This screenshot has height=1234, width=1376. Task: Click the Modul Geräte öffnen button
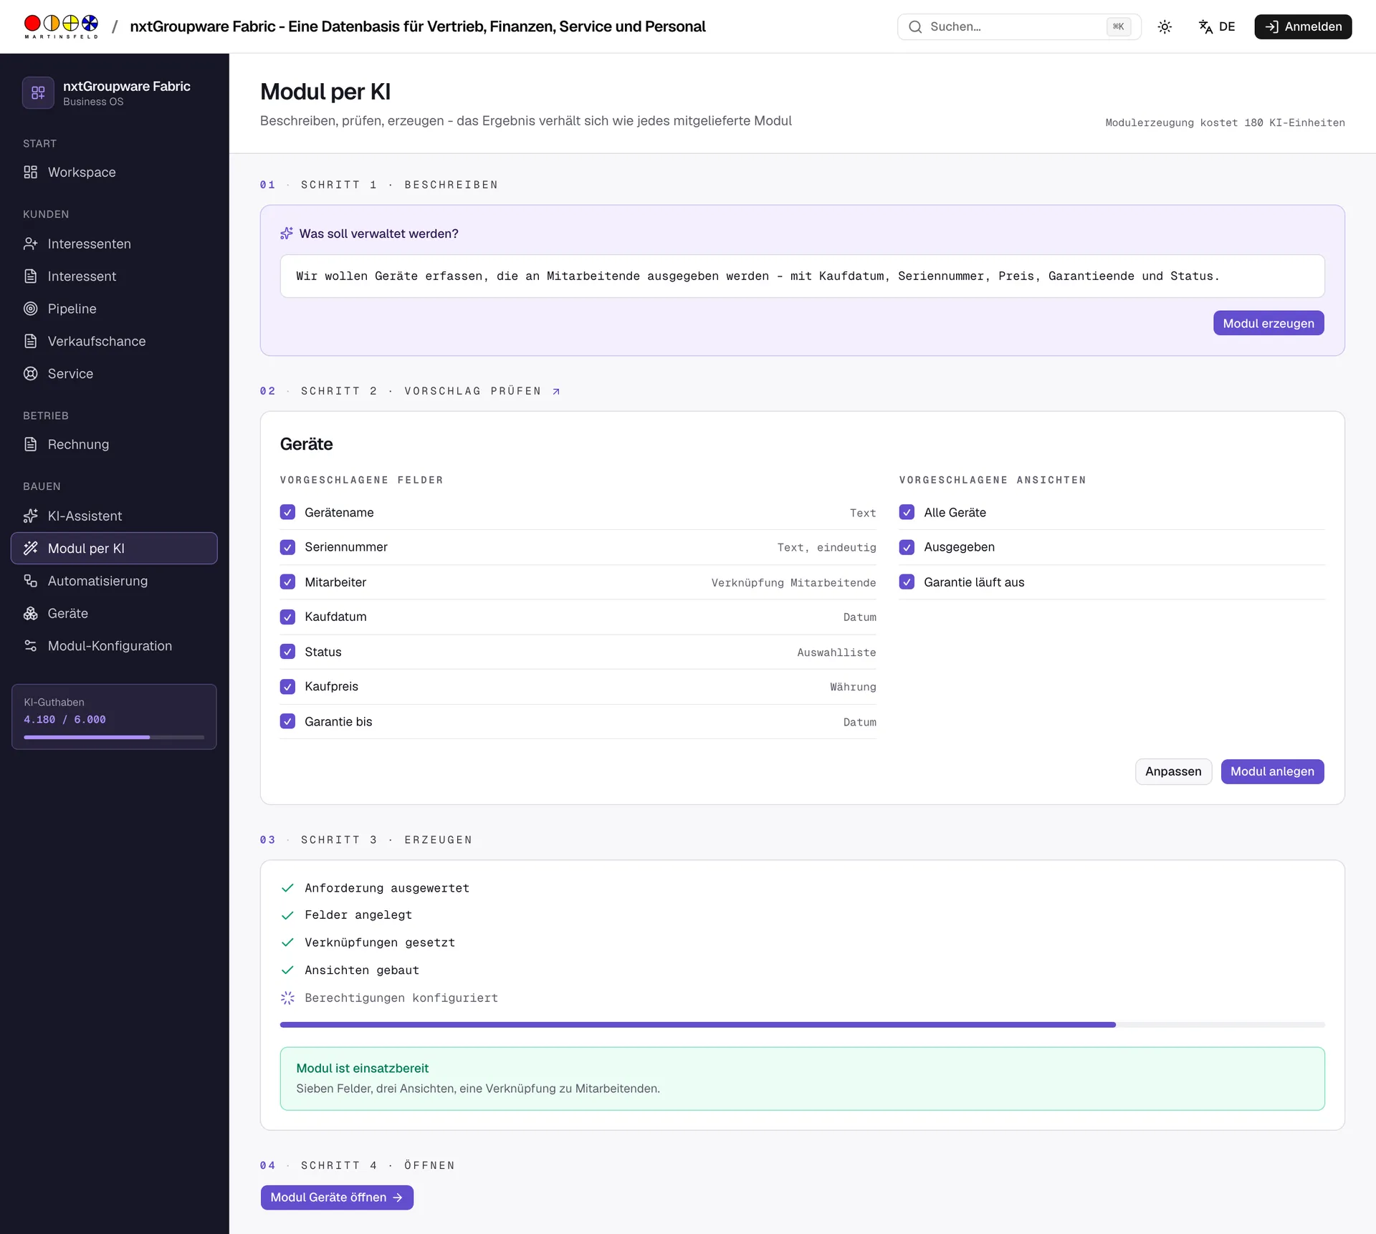point(337,1197)
